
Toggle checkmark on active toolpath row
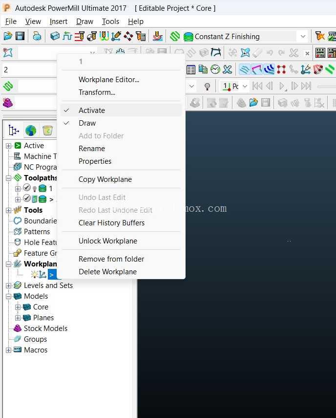click(x=27, y=198)
